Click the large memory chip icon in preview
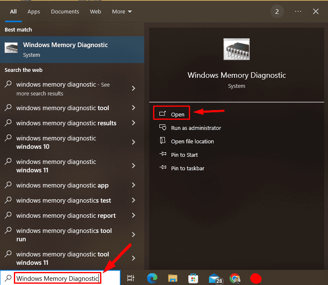Screen dimensions: 328x285 click(236, 49)
